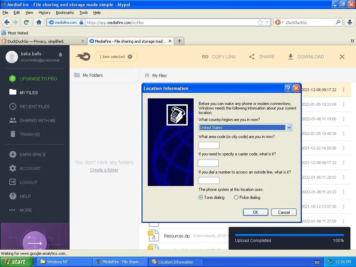Focus the carrier code input field
356x267 pixels.
208,163
